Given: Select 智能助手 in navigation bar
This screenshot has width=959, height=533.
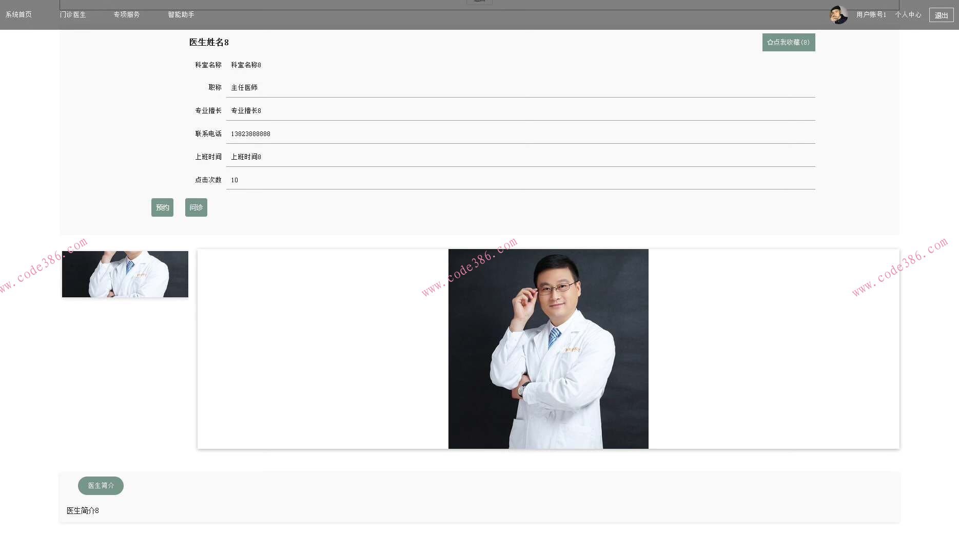Looking at the screenshot, I should click(x=181, y=14).
